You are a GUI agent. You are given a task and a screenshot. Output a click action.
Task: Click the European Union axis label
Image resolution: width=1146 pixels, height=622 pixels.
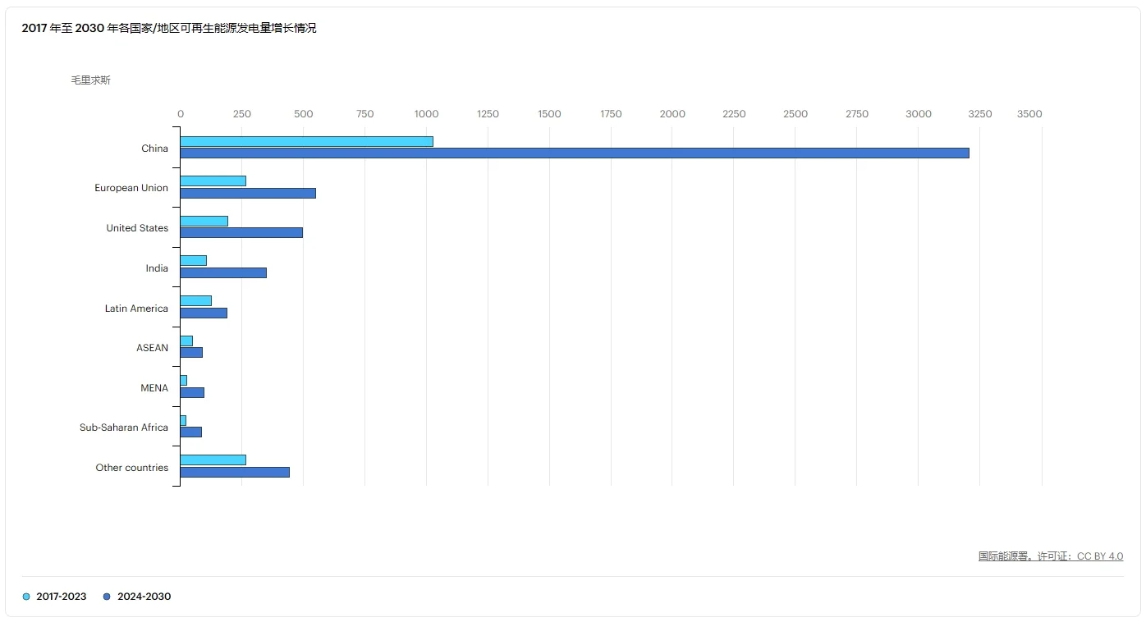131,188
